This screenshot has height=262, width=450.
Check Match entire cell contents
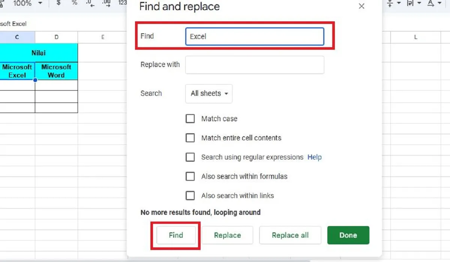pos(190,138)
